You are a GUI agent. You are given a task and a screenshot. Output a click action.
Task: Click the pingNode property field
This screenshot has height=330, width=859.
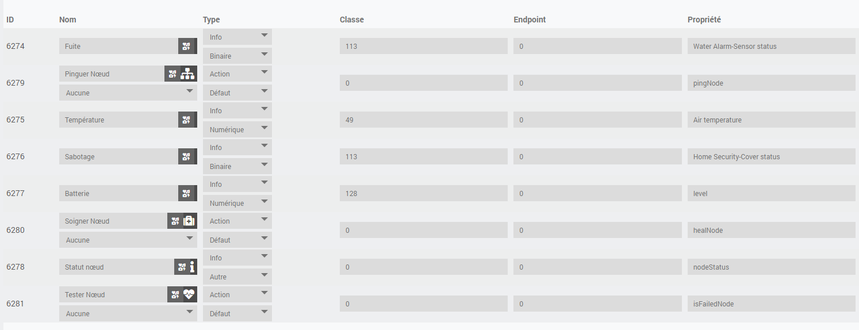coord(772,83)
